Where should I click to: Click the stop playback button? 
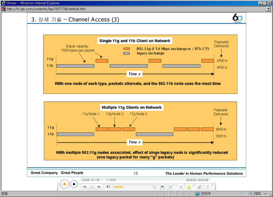click(74, 184)
